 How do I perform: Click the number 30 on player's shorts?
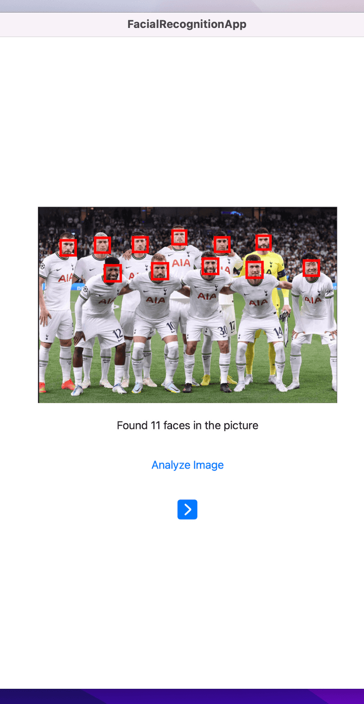tap(222, 329)
